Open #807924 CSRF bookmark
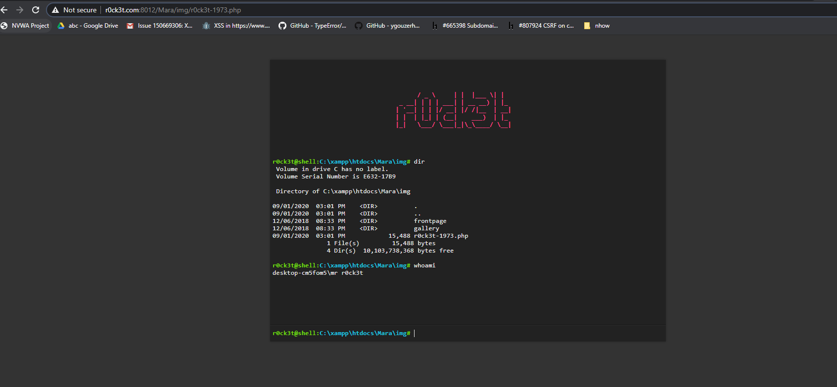 coord(541,26)
